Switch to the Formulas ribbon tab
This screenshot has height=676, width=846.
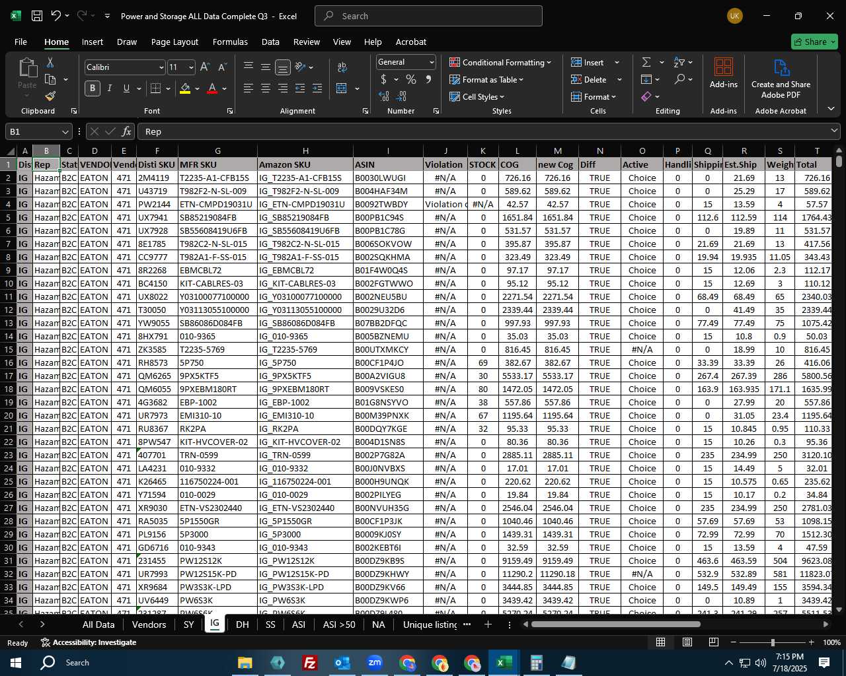[230, 42]
